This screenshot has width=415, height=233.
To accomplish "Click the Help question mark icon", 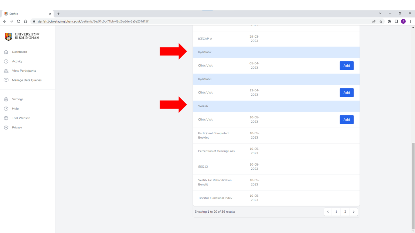I will pos(6,109).
